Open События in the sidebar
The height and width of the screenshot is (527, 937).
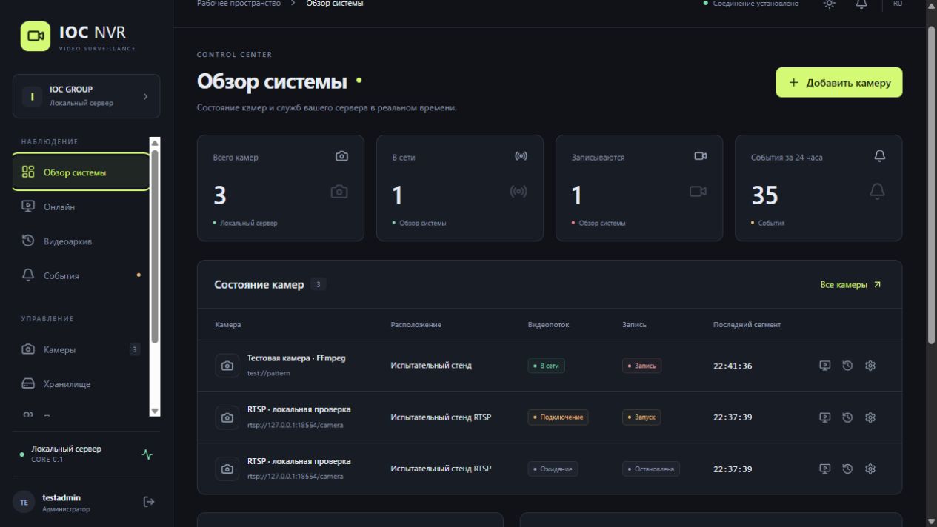tap(81, 275)
